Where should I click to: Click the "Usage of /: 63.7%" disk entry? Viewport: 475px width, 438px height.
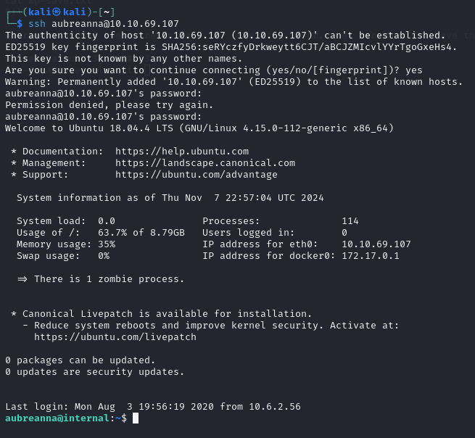click(101, 233)
